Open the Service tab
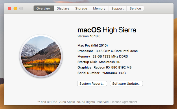The image size is (177, 109). 135,8
